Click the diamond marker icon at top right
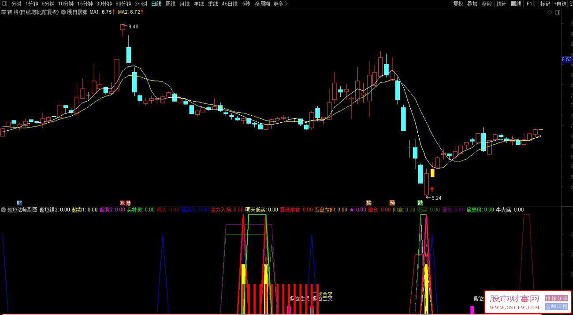 tap(550, 12)
